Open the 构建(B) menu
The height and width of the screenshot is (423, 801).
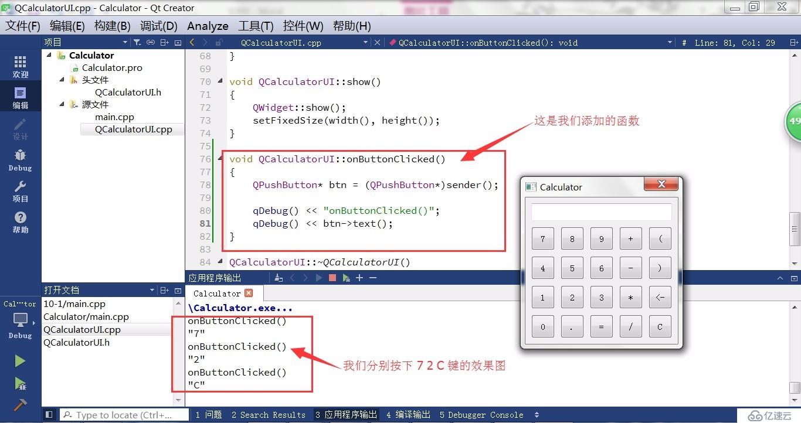coord(112,26)
